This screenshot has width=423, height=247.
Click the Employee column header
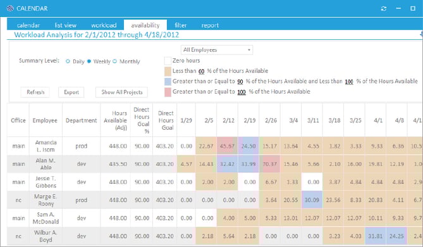tap(45, 120)
